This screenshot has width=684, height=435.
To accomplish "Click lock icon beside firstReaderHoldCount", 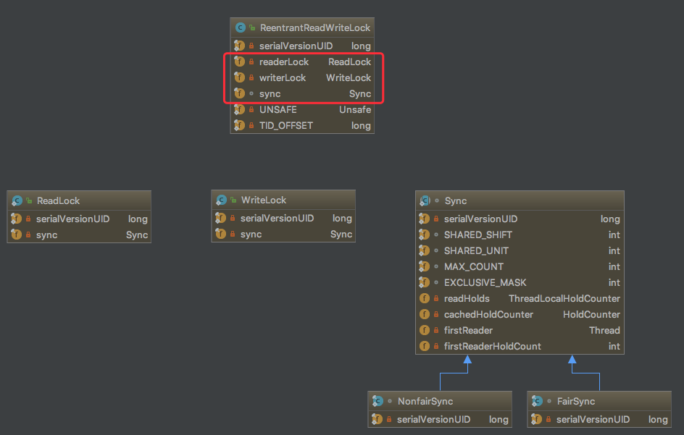I will (436, 346).
